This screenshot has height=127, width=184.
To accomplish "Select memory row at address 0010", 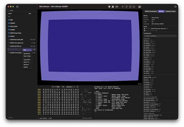I will [x=65, y=91].
